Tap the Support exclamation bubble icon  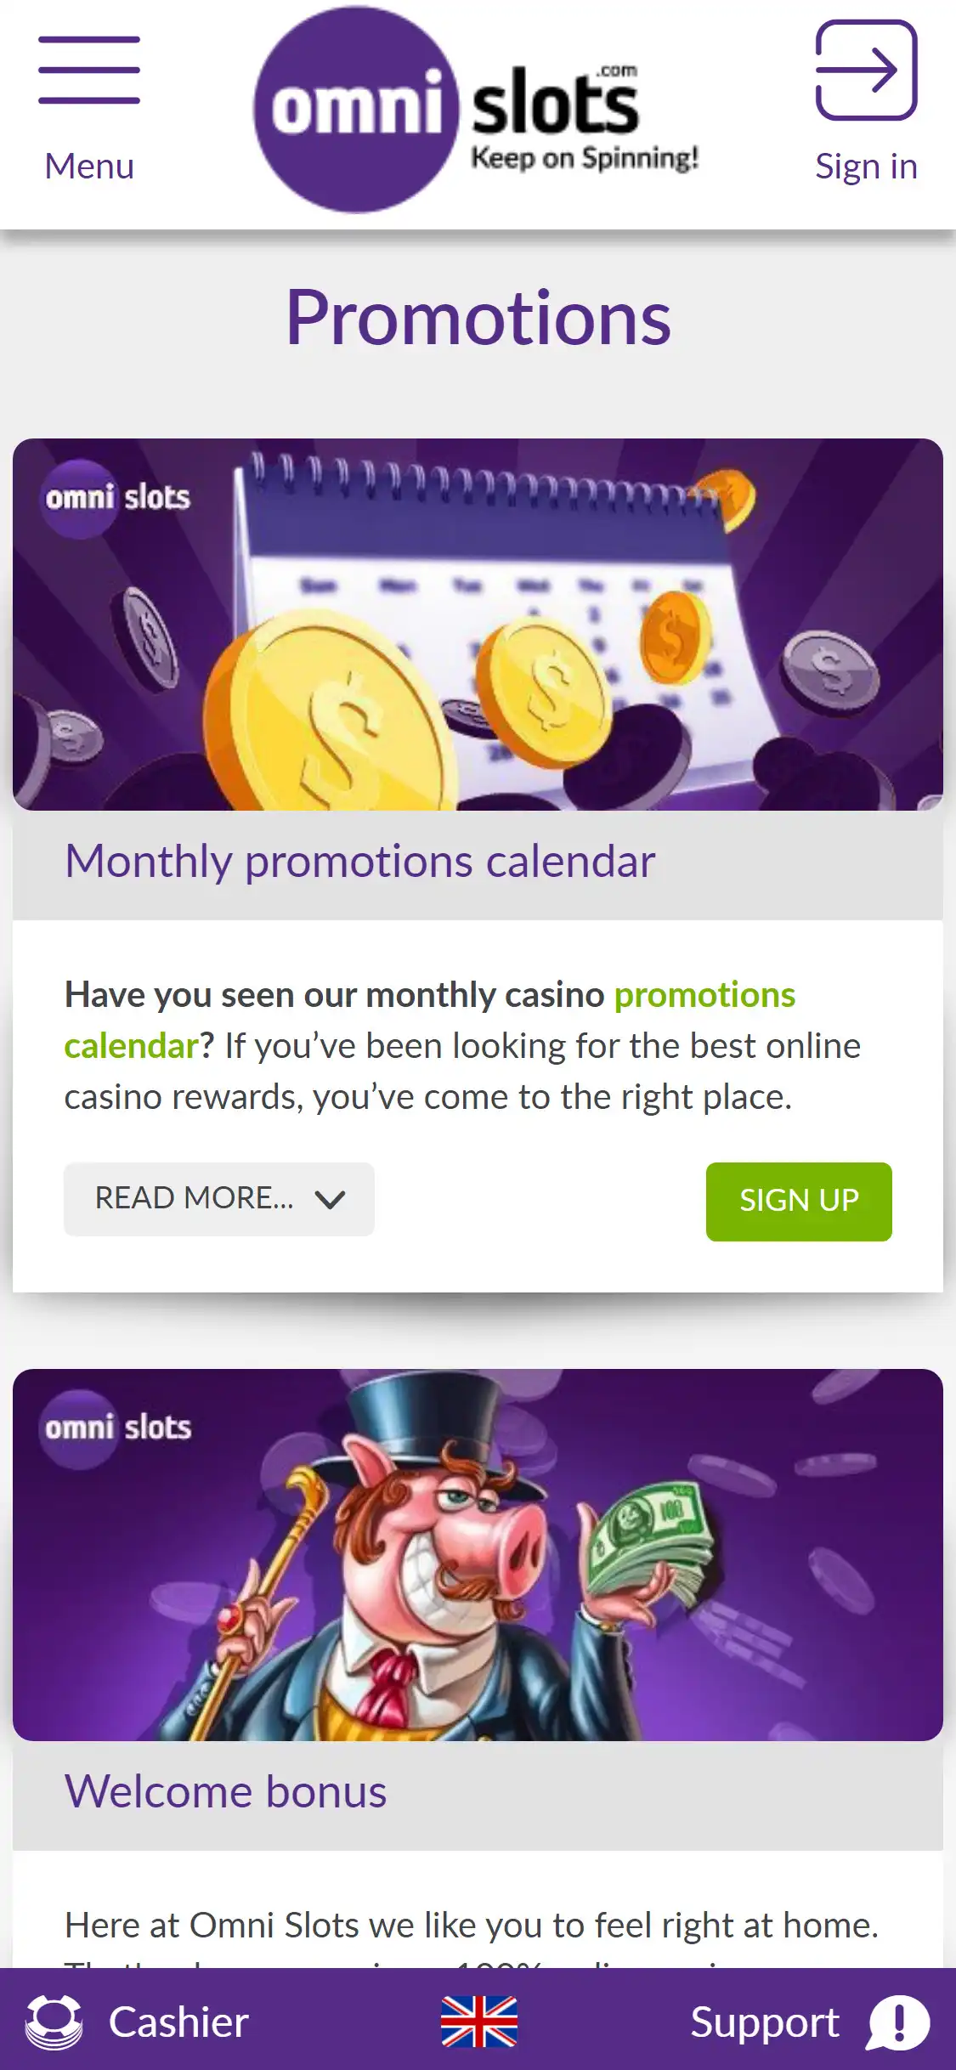[x=898, y=2022]
